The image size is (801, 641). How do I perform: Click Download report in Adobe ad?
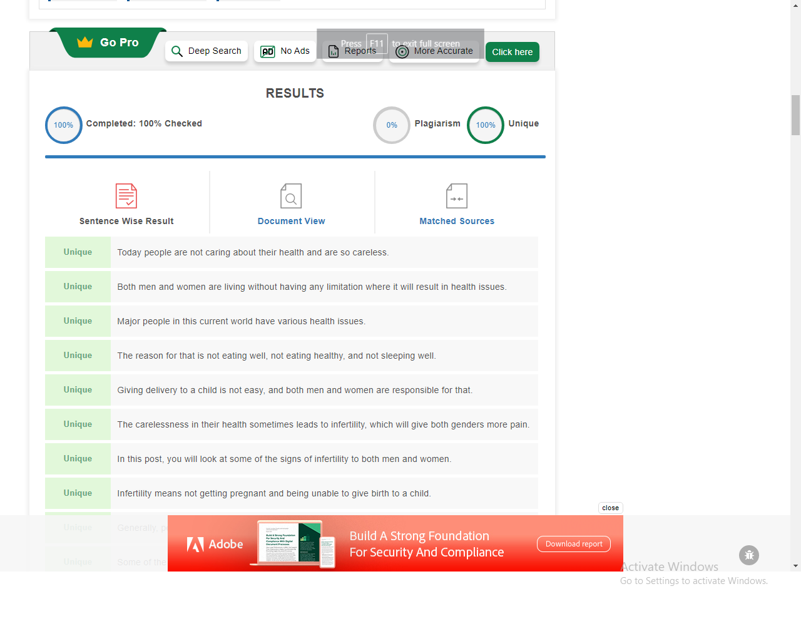coord(574,544)
